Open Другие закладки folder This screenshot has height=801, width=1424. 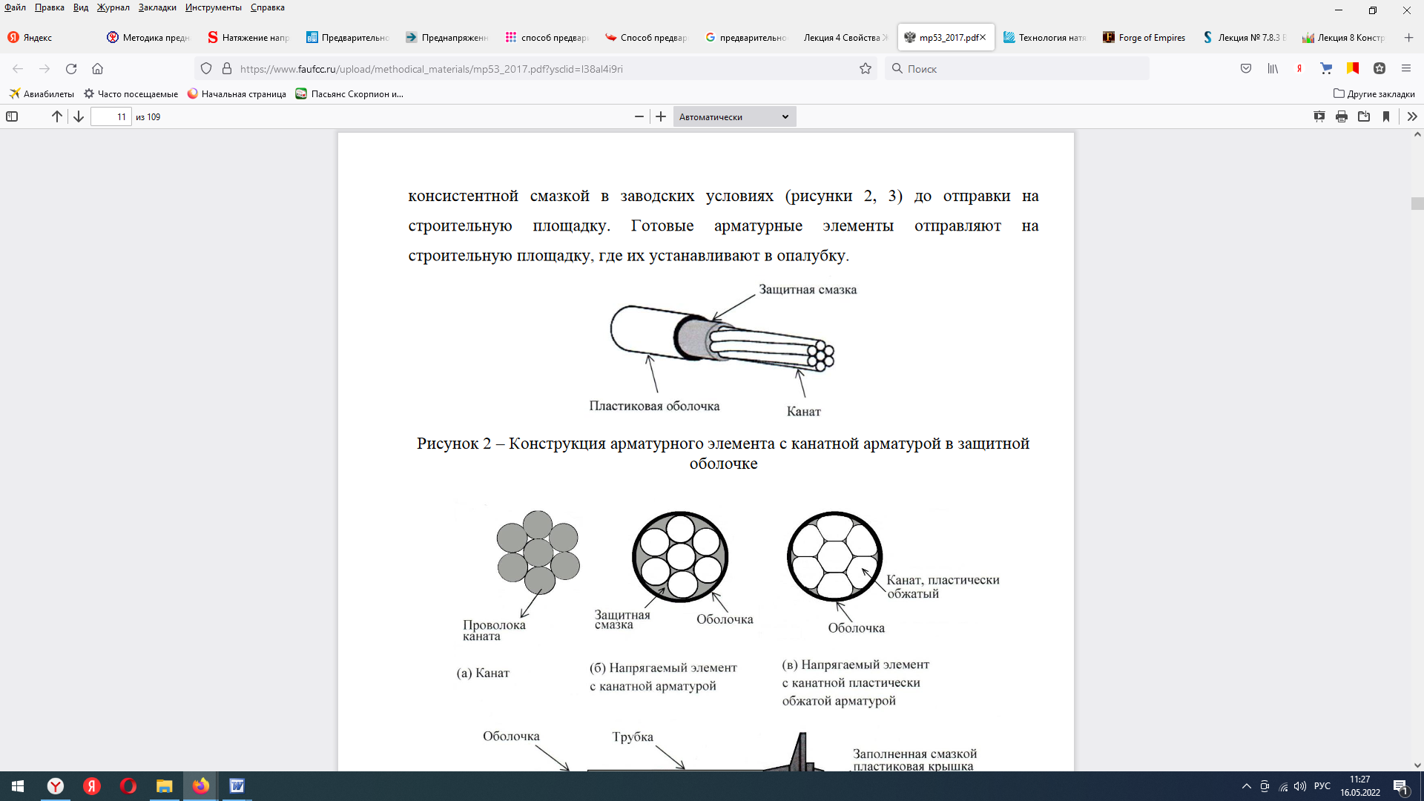[1374, 94]
